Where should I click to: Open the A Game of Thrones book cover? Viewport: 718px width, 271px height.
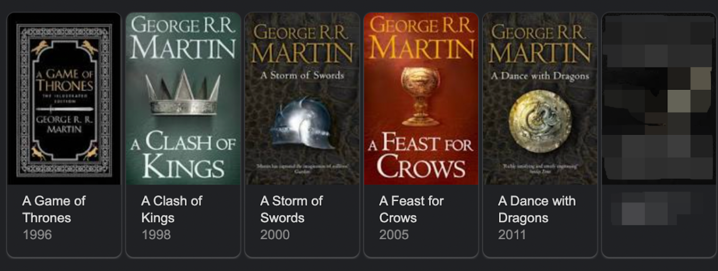[64, 100]
